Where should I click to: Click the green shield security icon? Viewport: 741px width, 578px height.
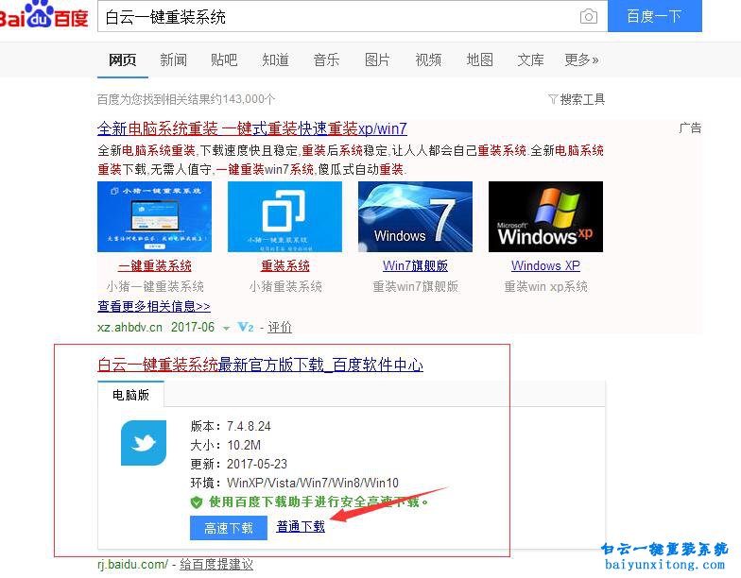197,502
